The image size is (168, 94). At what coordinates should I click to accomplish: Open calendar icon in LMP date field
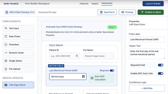click(83, 76)
